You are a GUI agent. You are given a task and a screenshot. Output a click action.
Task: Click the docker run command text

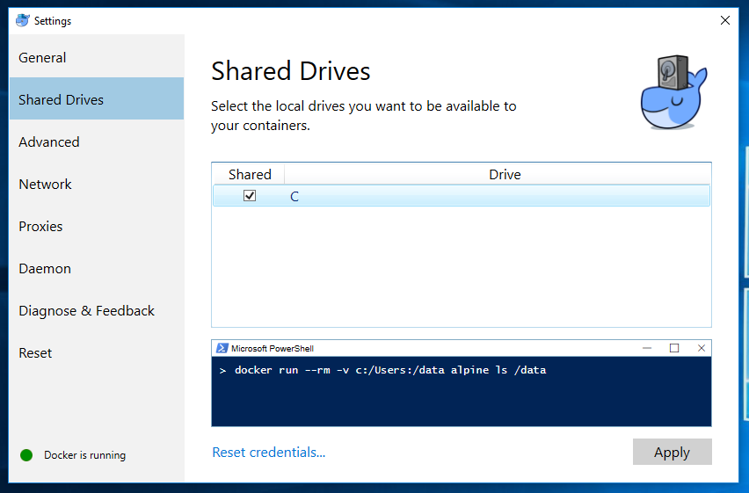pyautogui.click(x=390, y=370)
